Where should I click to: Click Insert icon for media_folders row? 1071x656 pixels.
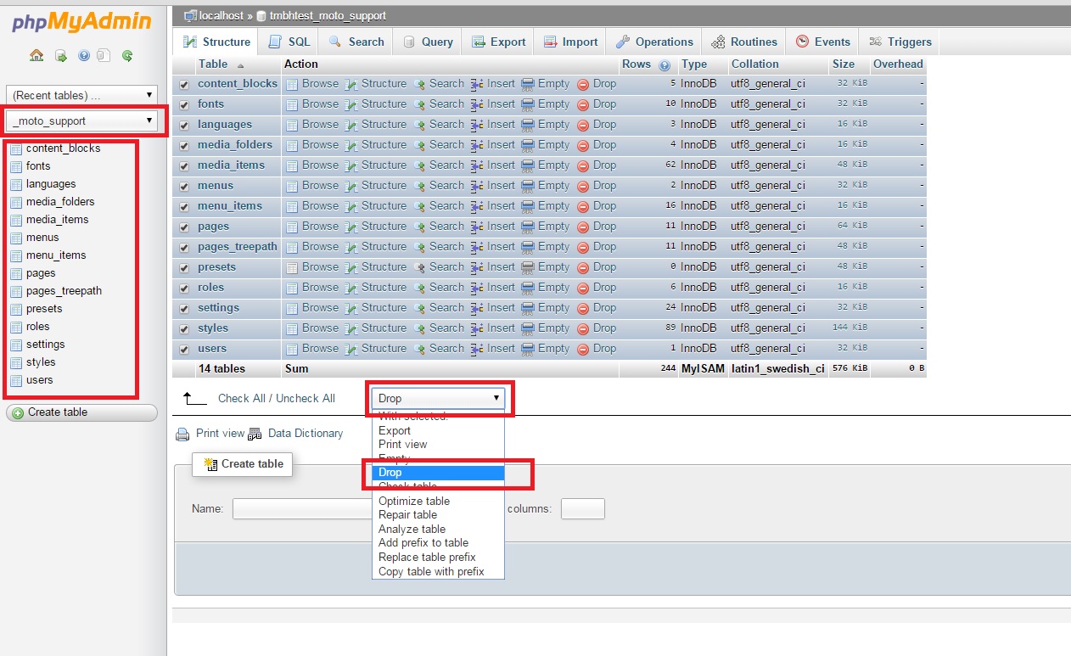pyautogui.click(x=477, y=145)
